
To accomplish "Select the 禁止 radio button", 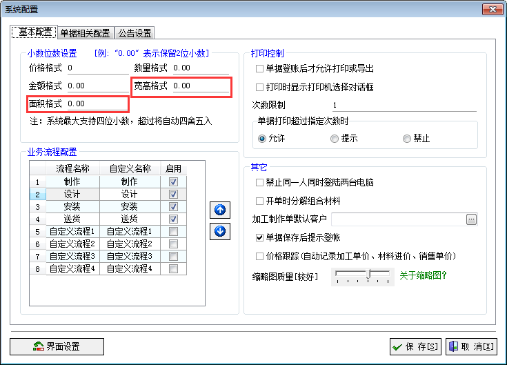I will click(407, 139).
